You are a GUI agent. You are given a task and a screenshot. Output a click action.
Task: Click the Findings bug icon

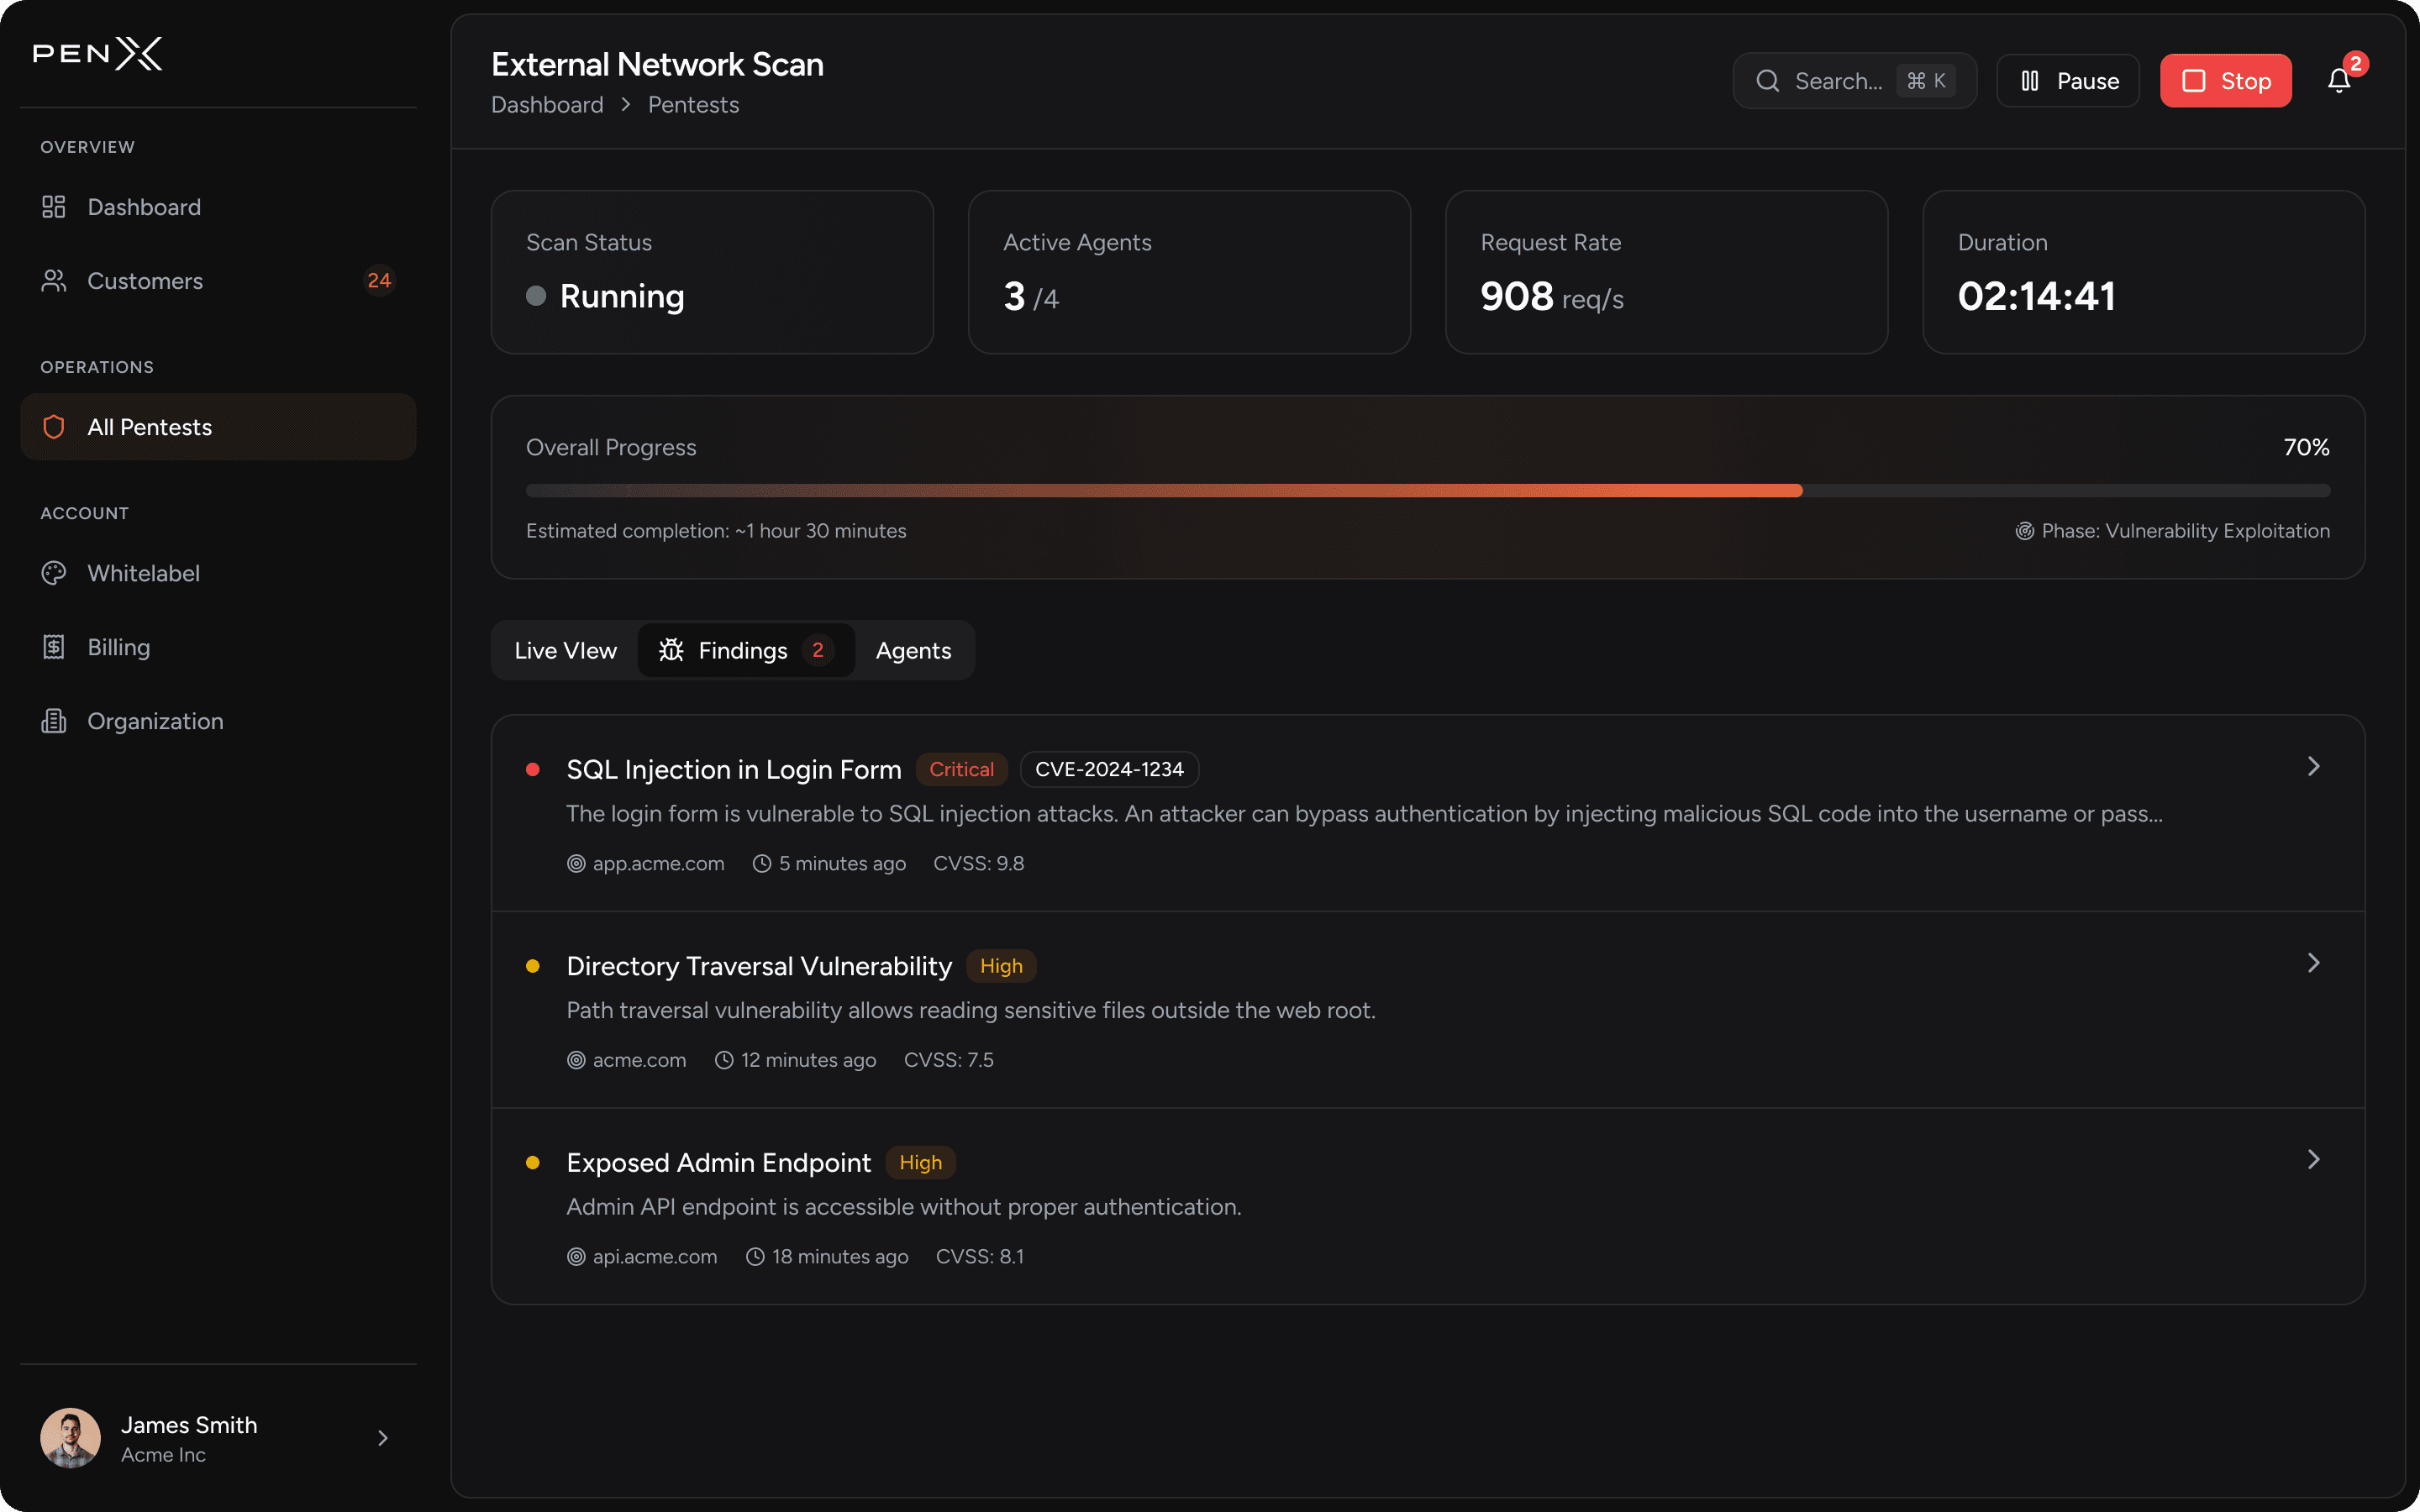click(x=671, y=650)
